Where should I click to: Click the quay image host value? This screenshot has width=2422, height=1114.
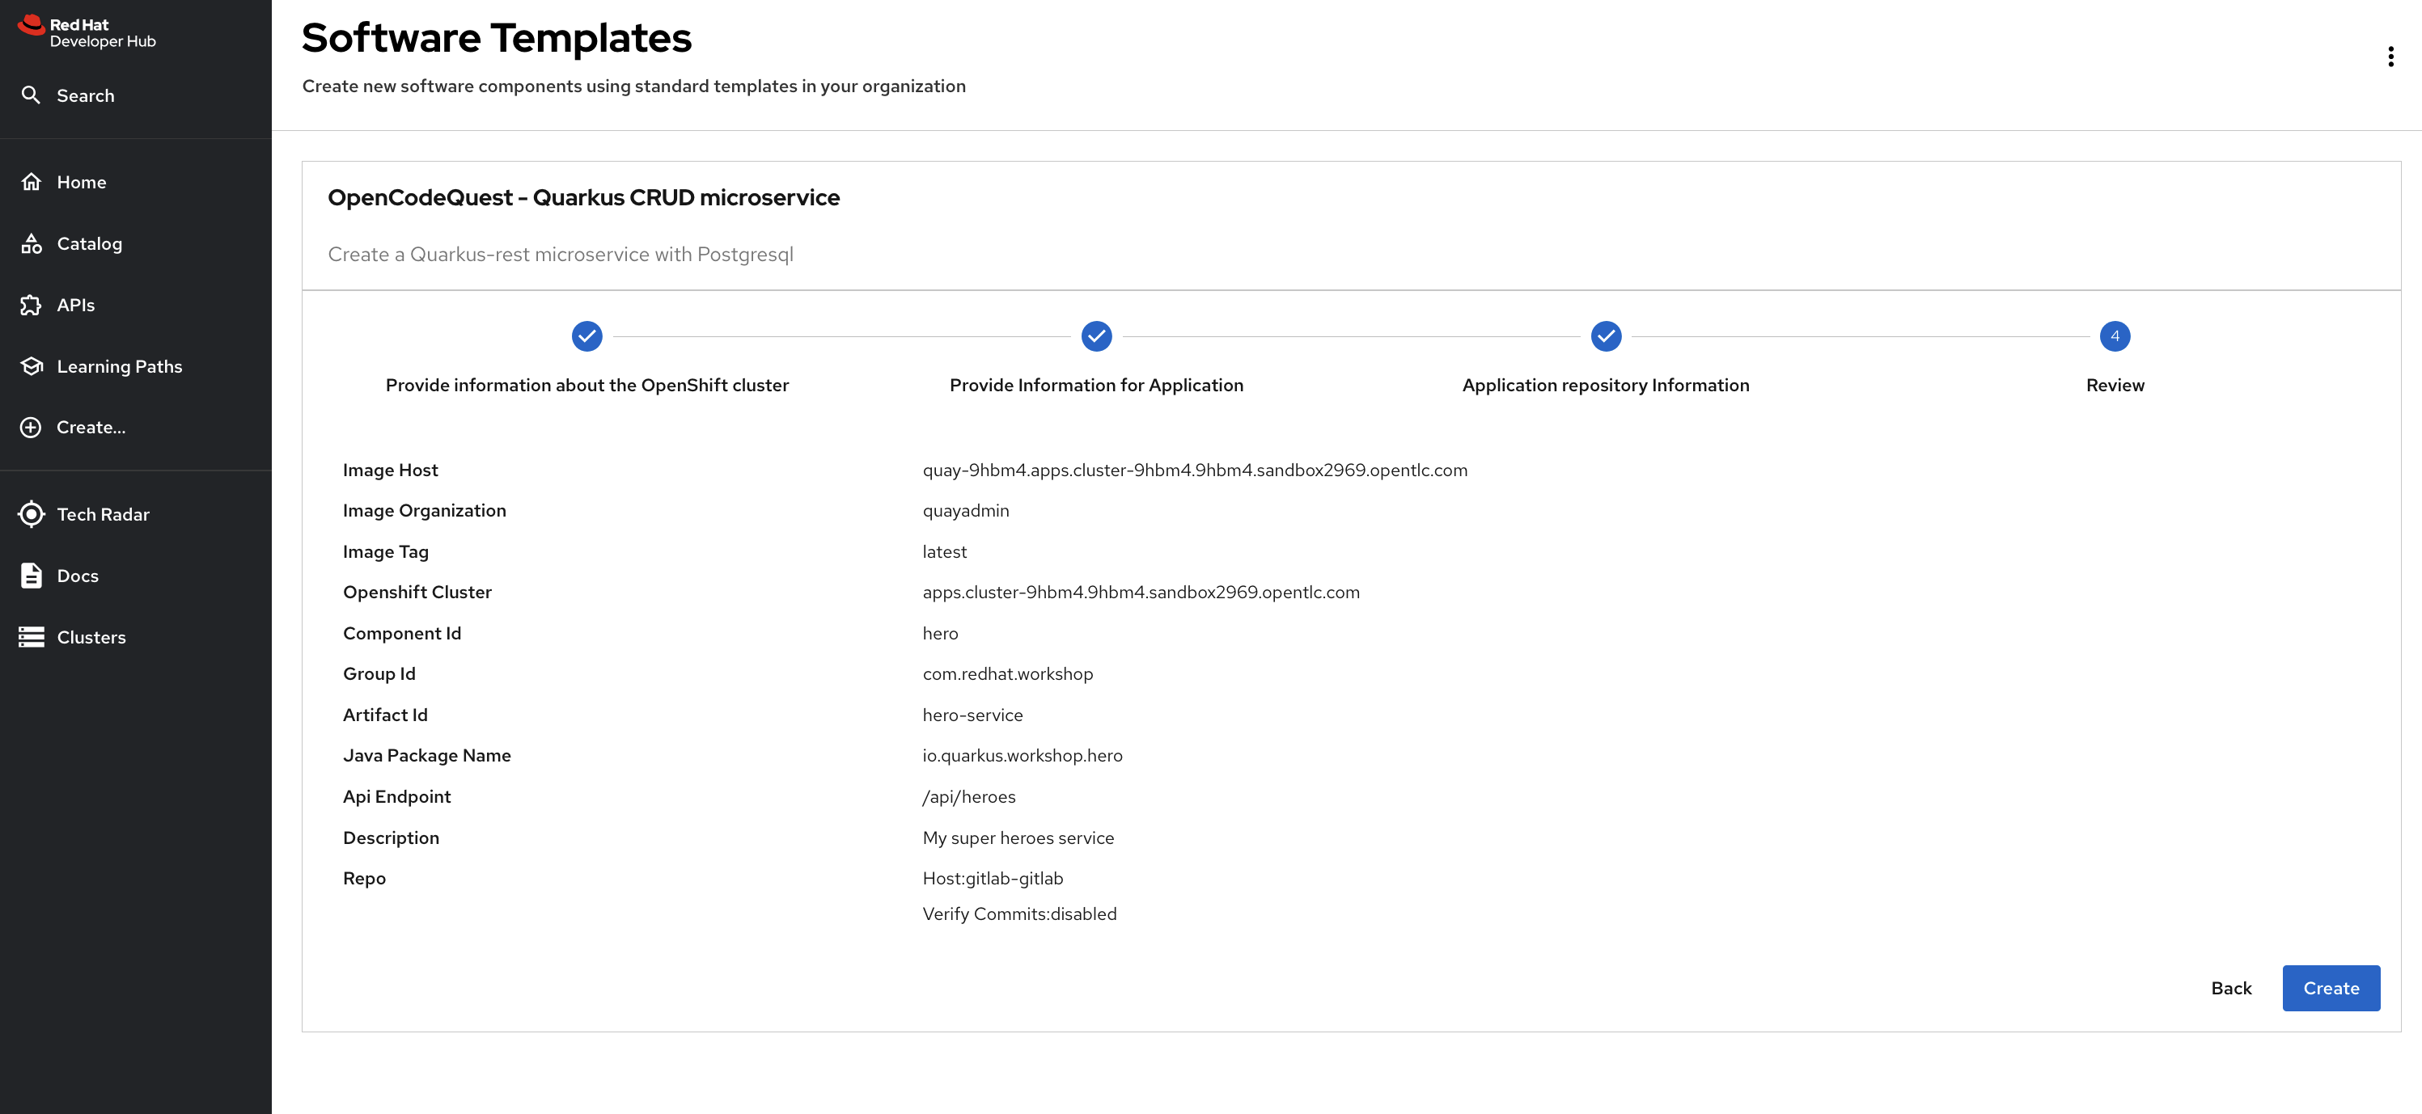[x=1195, y=470]
